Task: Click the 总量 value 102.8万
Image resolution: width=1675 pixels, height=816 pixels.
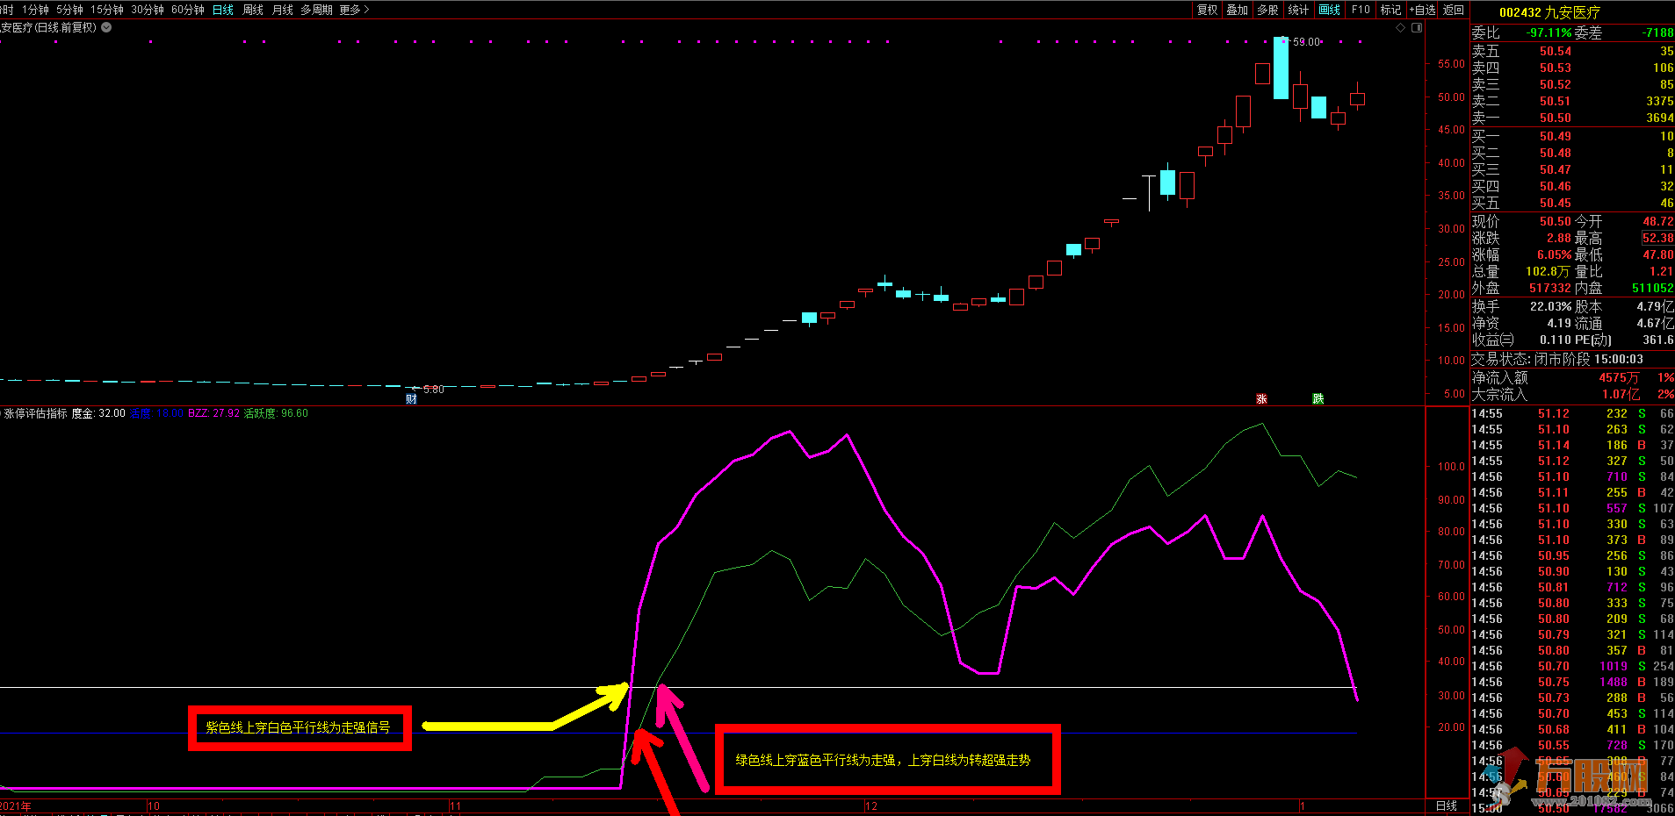Action: point(1547,271)
